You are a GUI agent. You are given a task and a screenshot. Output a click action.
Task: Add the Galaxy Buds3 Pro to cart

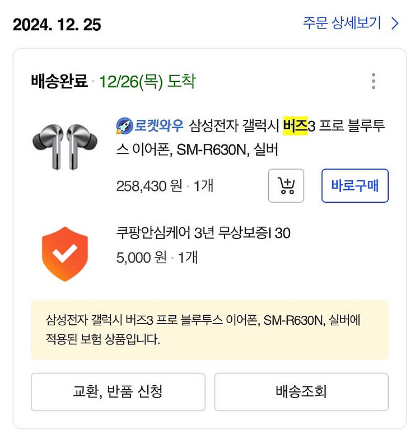pos(286,185)
